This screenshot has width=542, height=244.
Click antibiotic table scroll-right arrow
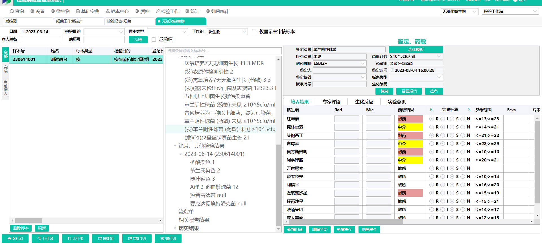pyautogui.click(x=531, y=221)
